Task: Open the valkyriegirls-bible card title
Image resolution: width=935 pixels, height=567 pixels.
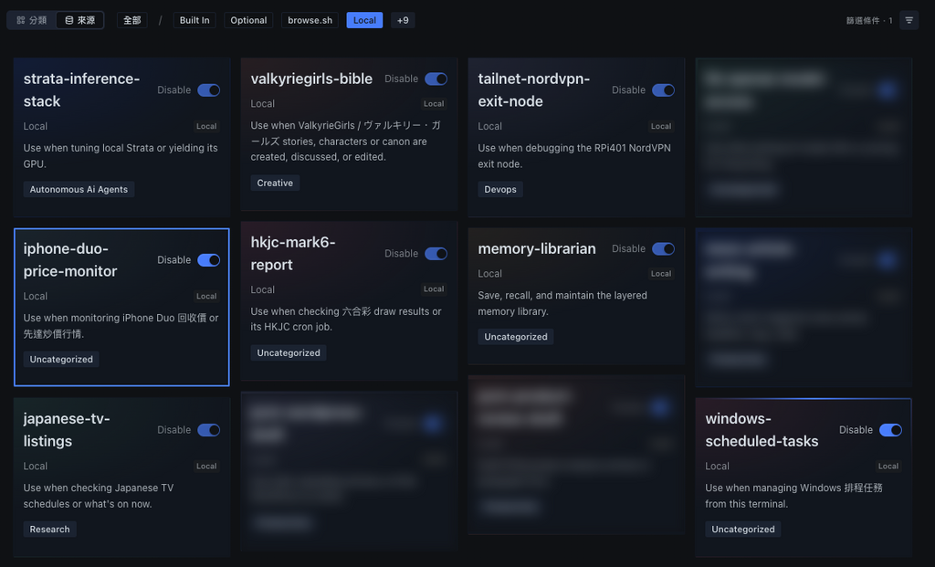Action: click(311, 79)
